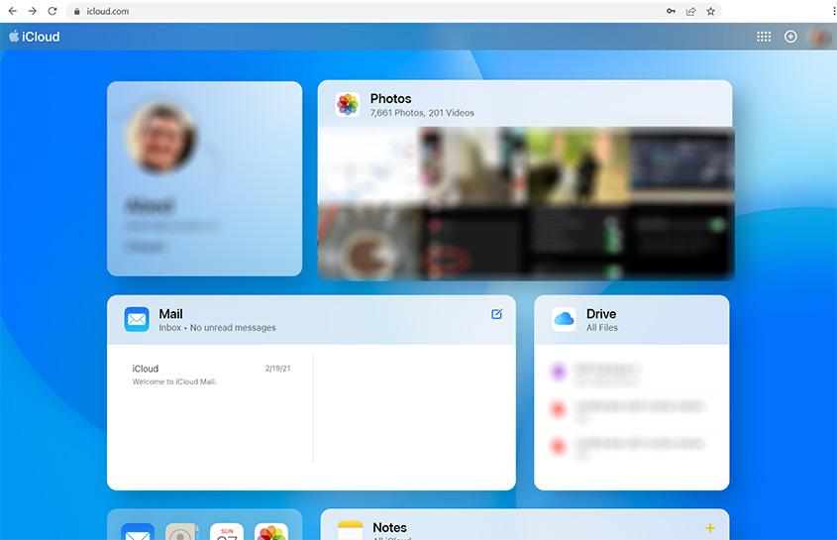Click the Photos tile title
Viewport: 837px width, 540px height.
click(x=390, y=99)
